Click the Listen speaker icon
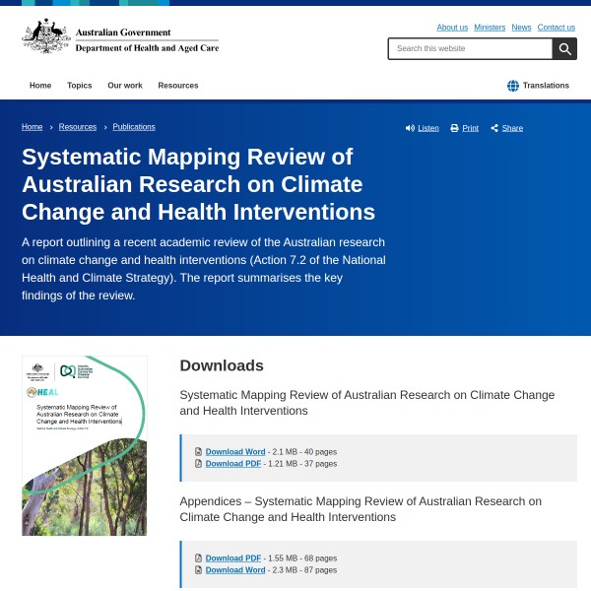This screenshot has height=591, width=591. 410,128
